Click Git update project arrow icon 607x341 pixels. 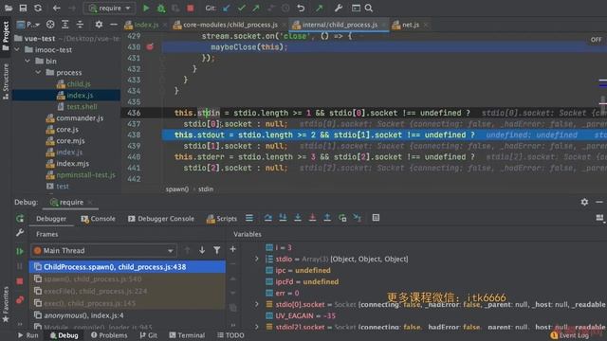pyautogui.click(x=227, y=9)
